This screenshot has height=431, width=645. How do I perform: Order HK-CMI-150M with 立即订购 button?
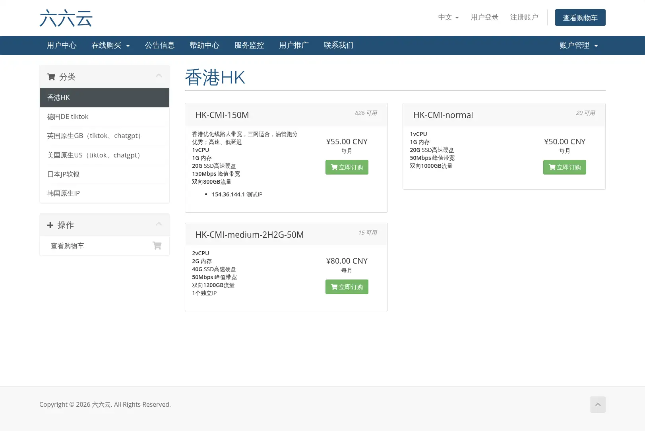[x=347, y=167]
